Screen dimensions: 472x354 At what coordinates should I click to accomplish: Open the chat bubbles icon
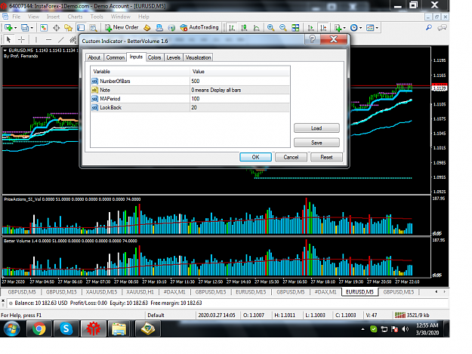tap(442, 28)
